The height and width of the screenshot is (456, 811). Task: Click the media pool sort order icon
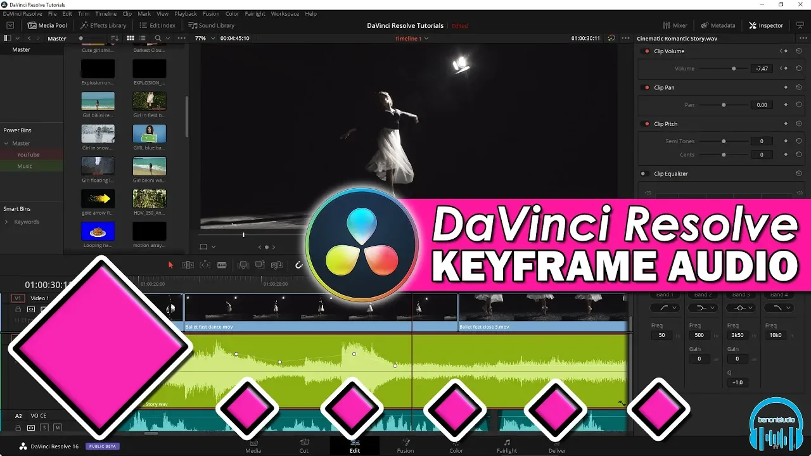(115, 38)
